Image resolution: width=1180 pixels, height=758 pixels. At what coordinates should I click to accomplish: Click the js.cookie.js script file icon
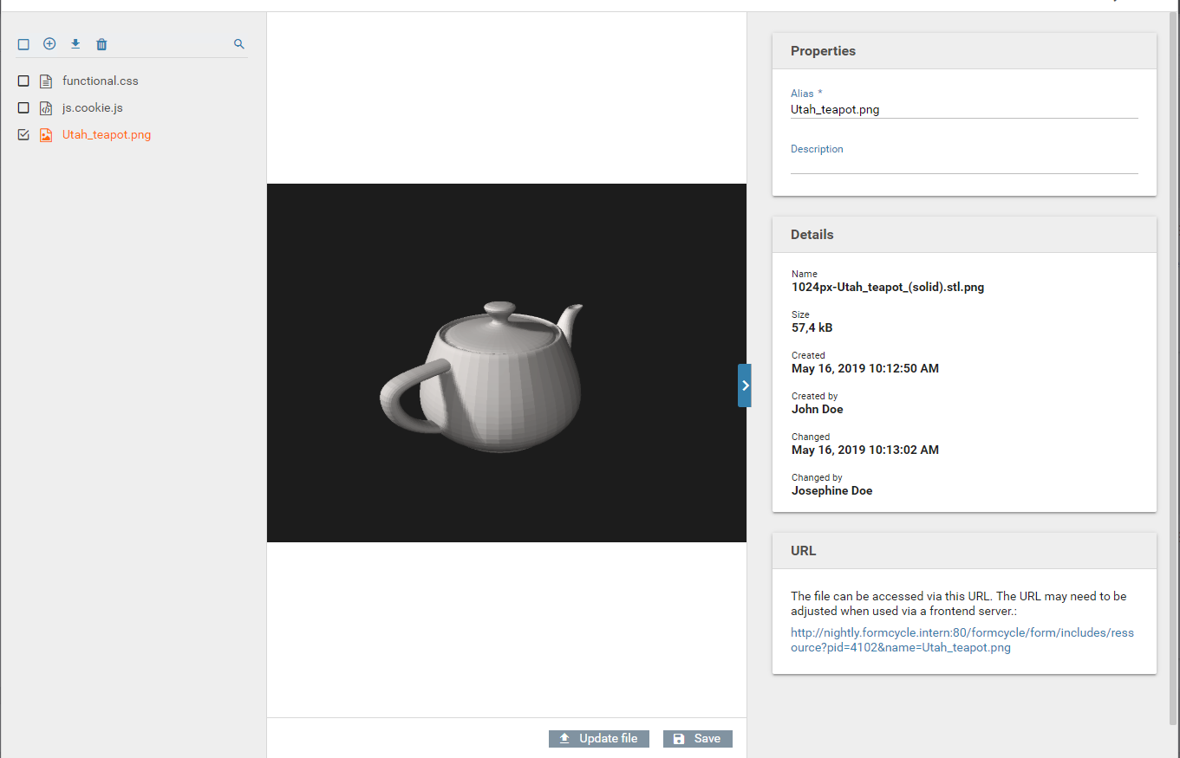click(46, 108)
